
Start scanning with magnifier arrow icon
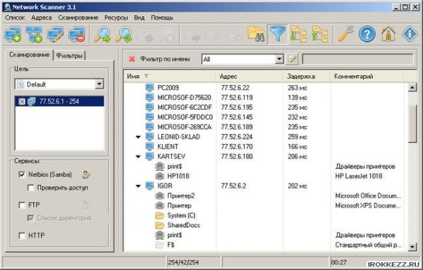[102, 34]
